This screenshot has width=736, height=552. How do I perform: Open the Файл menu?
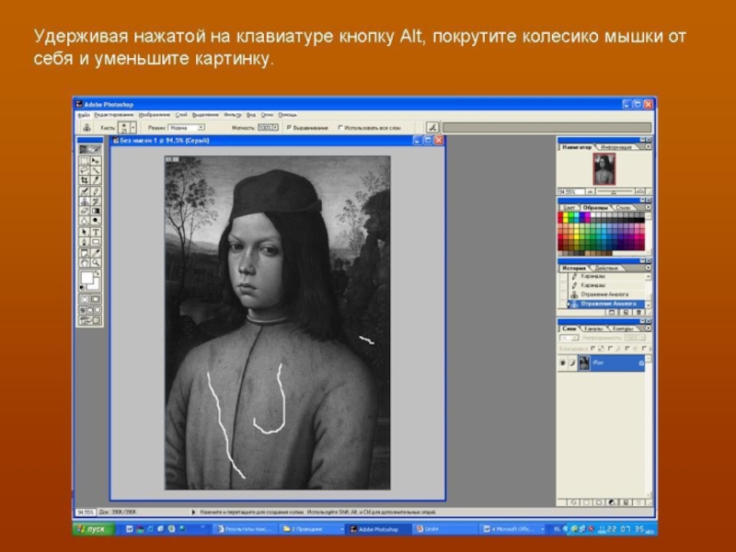[84, 114]
